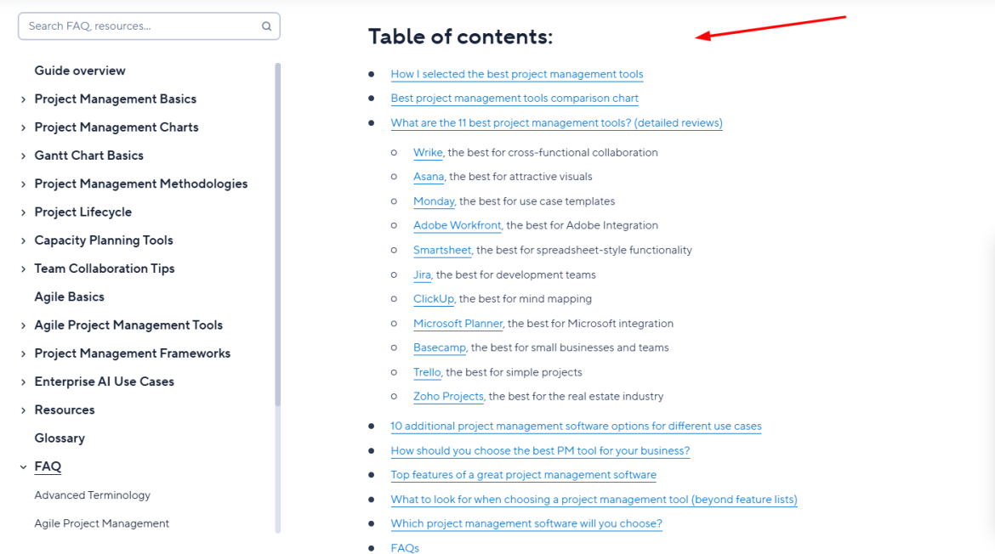Jump to the Wrike review link
Viewport: 995px width, 554px height.
(428, 153)
